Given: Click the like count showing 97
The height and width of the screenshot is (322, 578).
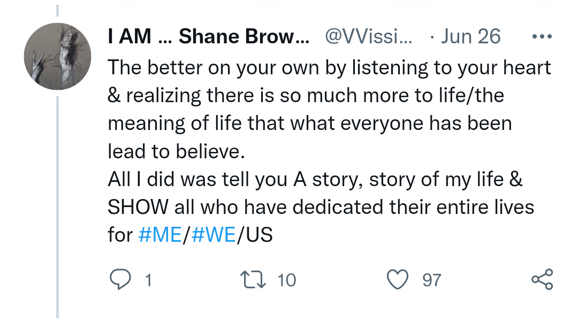Looking at the screenshot, I should coord(432,280).
